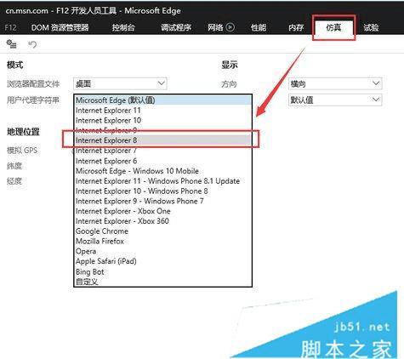The width and height of the screenshot is (404, 359).
Task: Click the reset emulation undo arrow icon
Action: (32, 44)
